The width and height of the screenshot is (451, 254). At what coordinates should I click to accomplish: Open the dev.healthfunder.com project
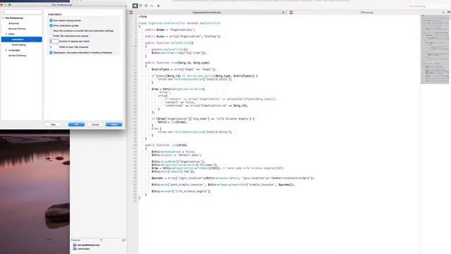coord(88,245)
